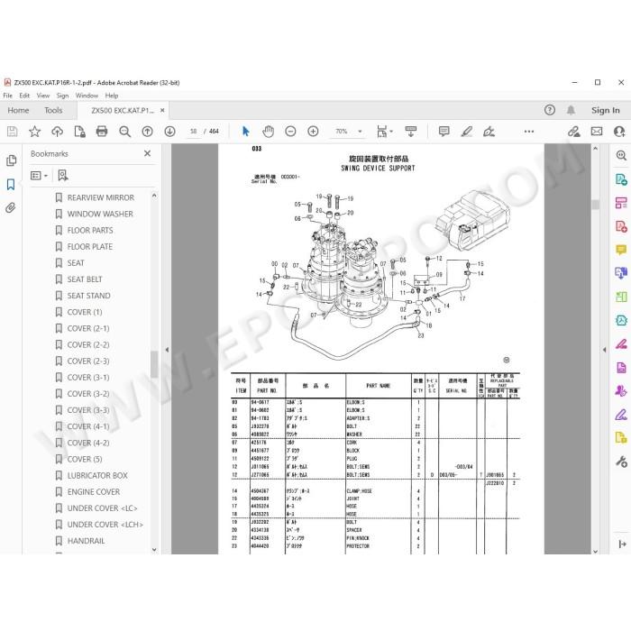
Task: Add the document to starred files
Action: (34, 132)
